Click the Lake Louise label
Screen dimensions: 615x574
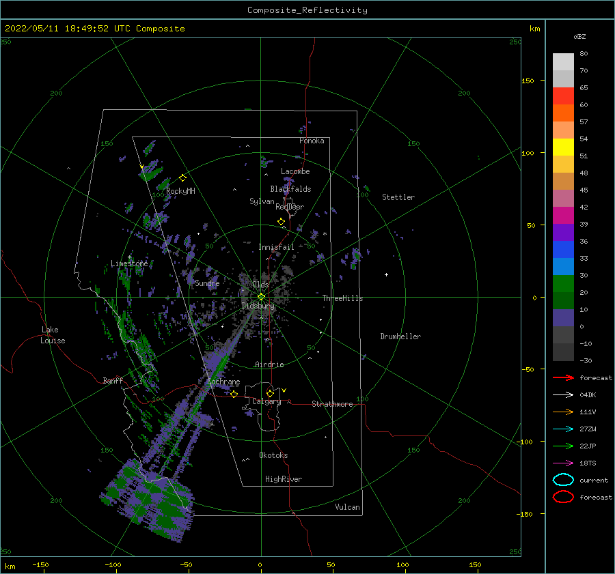[x=53, y=335]
